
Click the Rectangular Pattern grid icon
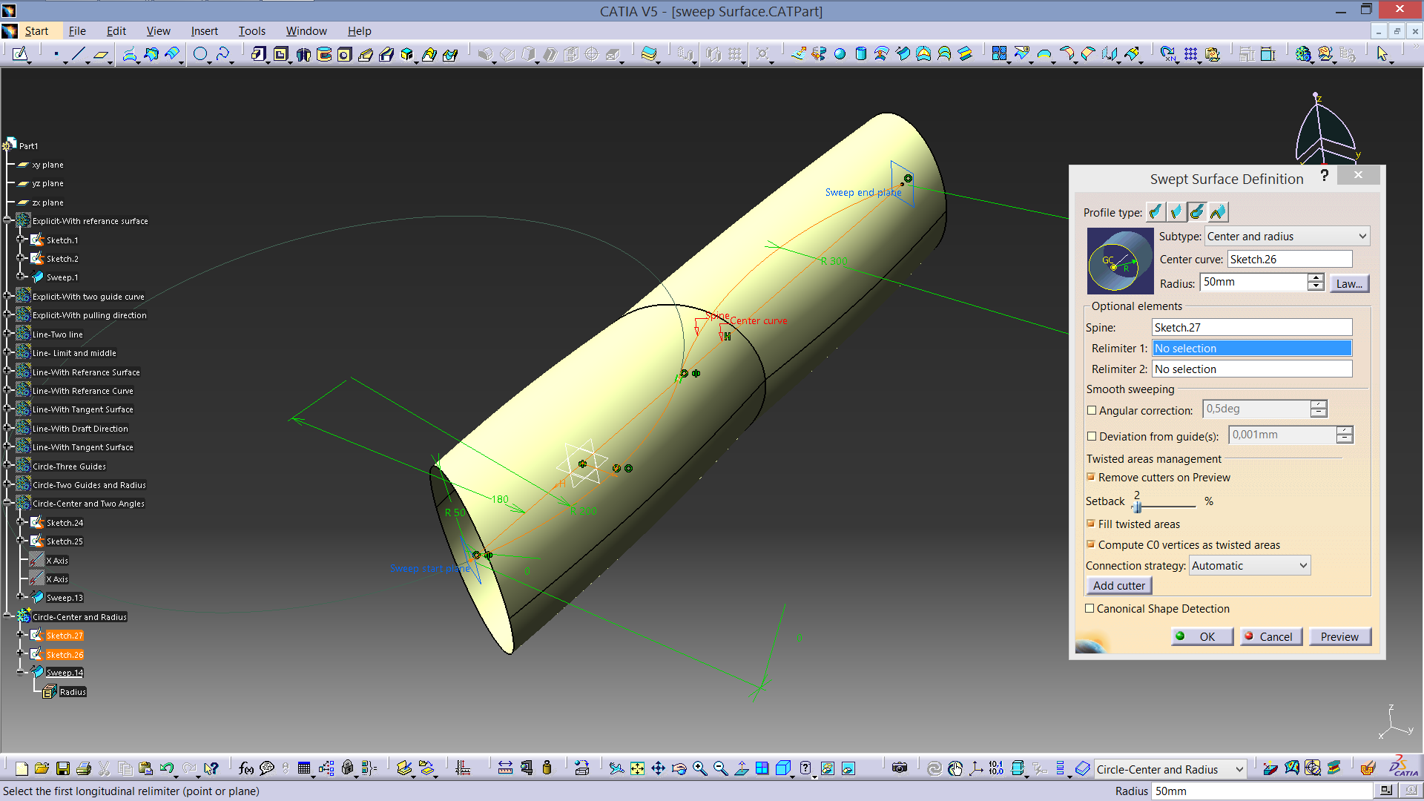1191,53
